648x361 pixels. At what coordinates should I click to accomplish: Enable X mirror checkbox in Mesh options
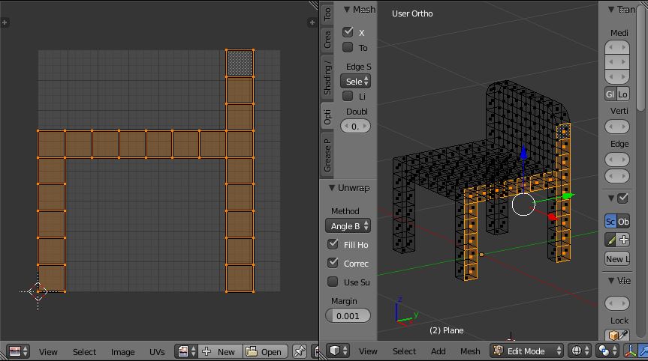pyautogui.click(x=348, y=31)
